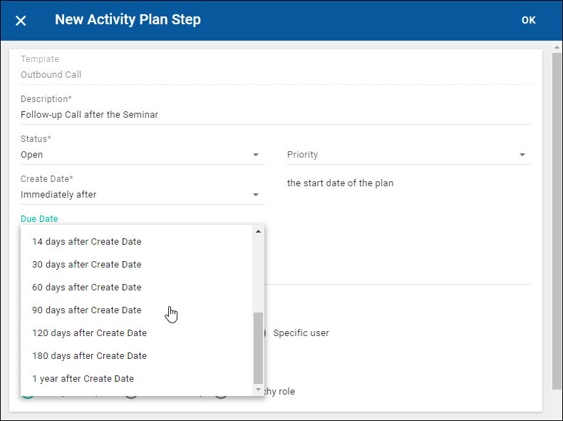Click the Description input field
Image resolution: width=563 pixels, height=421 pixels.
pyautogui.click(x=275, y=115)
